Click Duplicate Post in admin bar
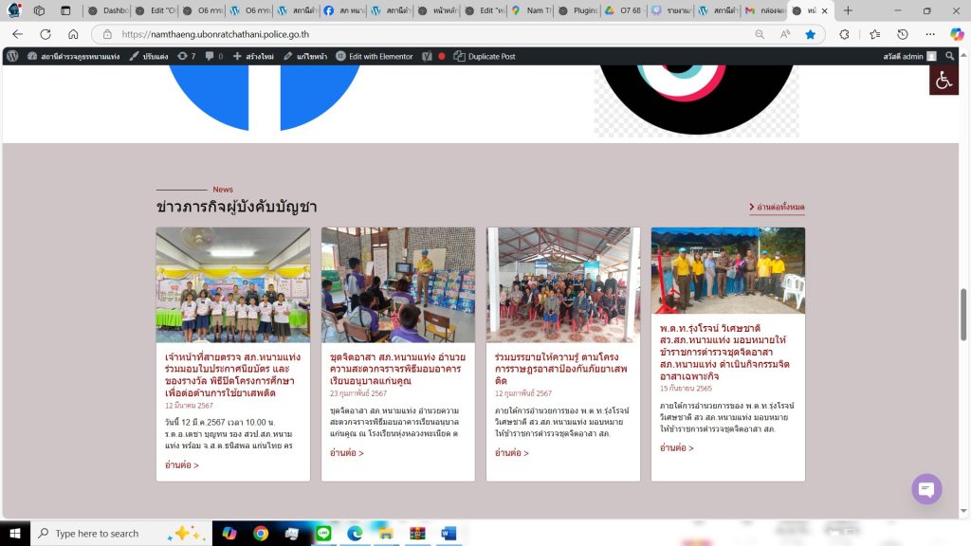This screenshot has width=971, height=546. point(485,57)
